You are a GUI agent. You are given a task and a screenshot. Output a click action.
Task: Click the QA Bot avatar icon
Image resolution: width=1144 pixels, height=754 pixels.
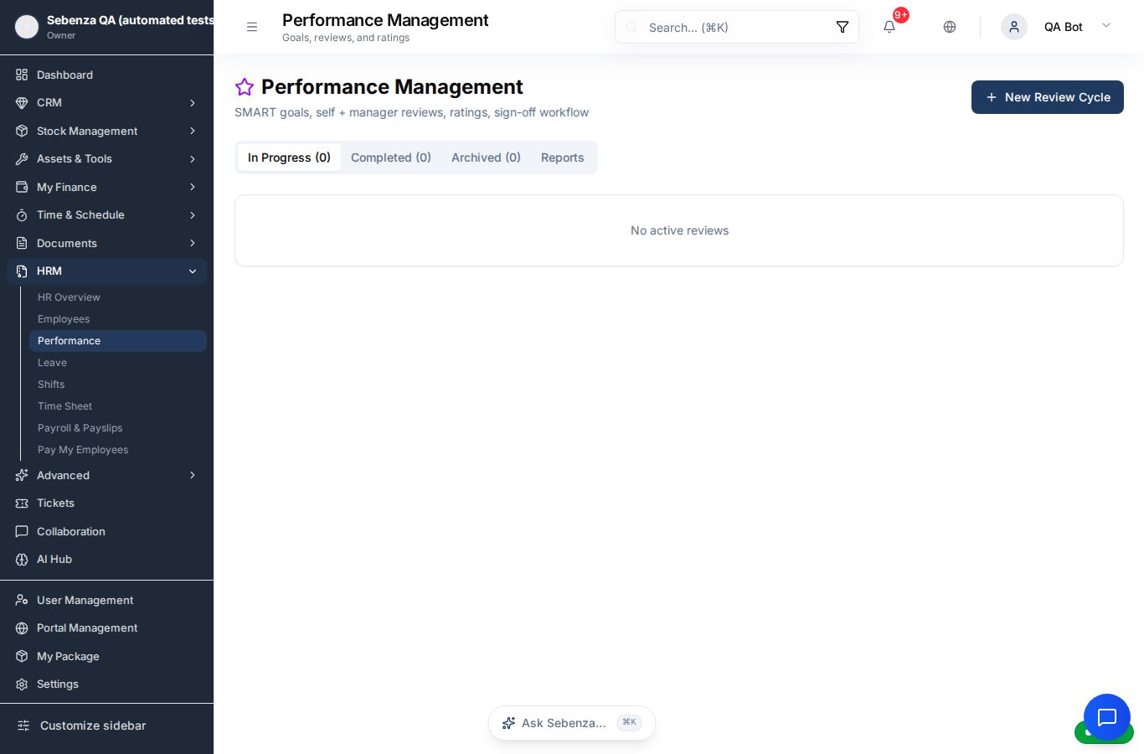[1014, 27]
